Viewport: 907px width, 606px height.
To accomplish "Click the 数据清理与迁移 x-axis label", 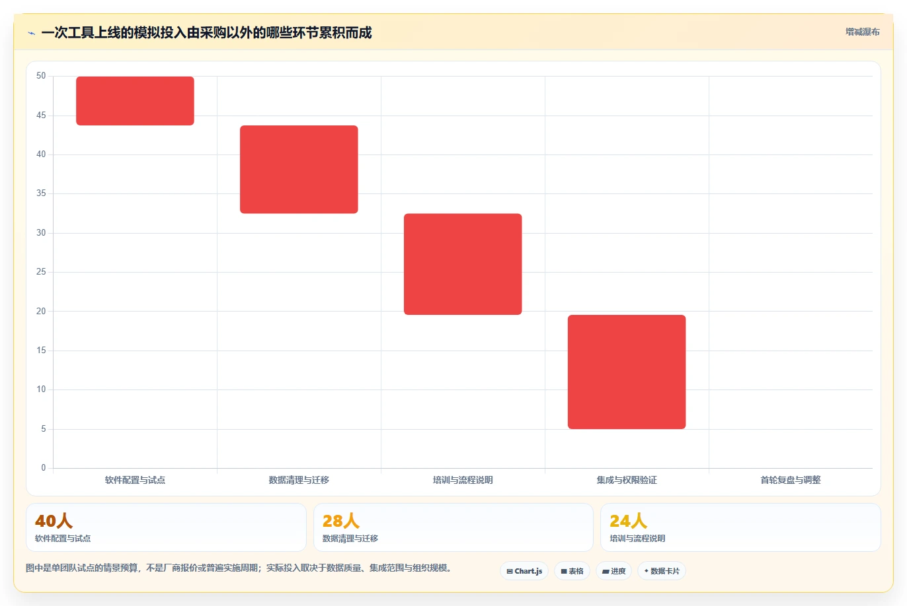I will [299, 480].
